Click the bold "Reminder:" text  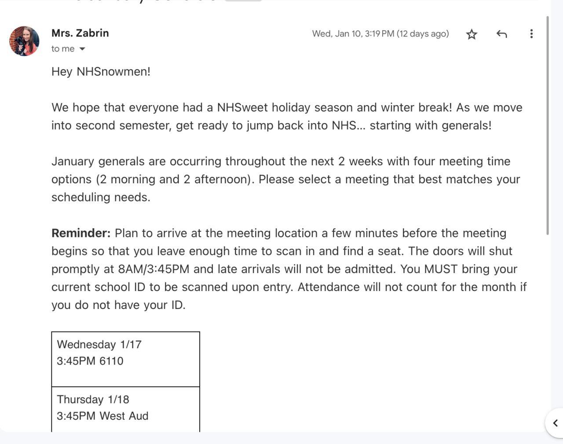[x=81, y=233]
